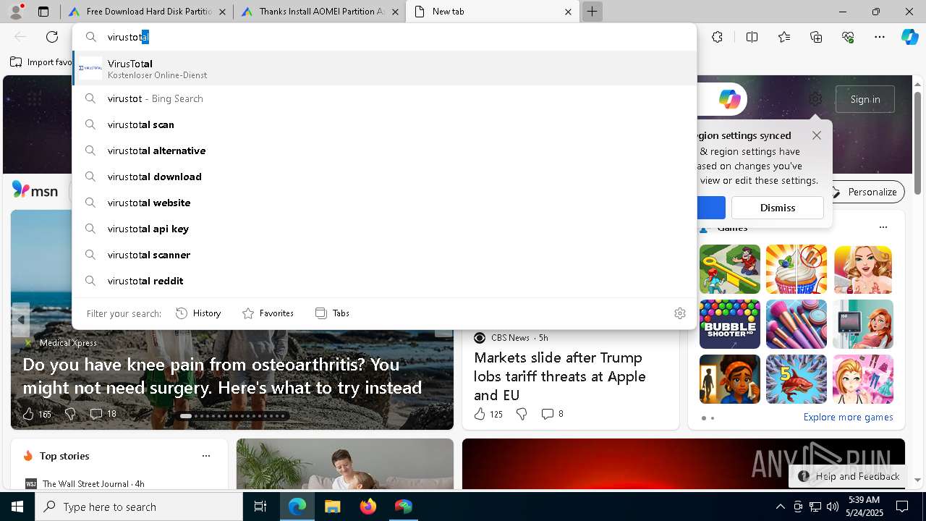Open the volume icon in system tray
This screenshot has height=521, width=926.
832,507
